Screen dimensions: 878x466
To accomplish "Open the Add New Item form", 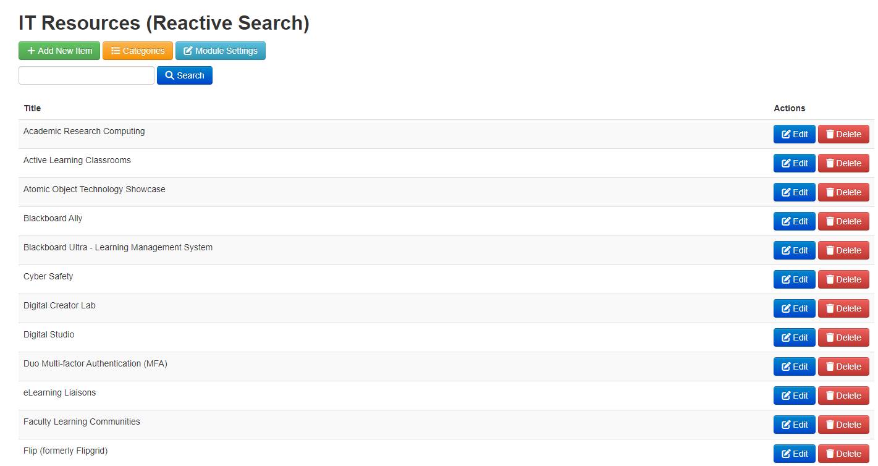I will tap(59, 50).
